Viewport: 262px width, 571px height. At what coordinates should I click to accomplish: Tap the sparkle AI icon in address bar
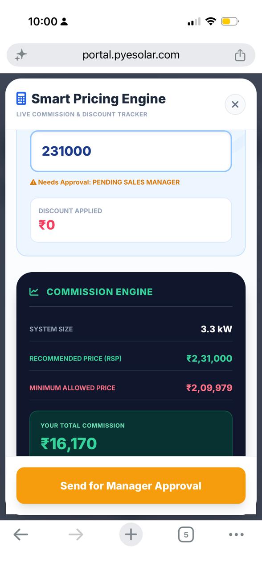21,55
